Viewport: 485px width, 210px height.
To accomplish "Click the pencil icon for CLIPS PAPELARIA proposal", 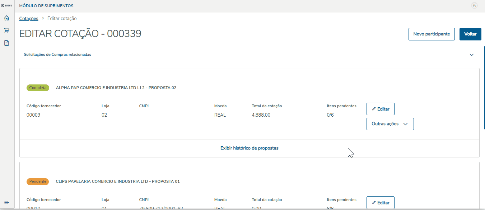I will pyautogui.click(x=374, y=202).
